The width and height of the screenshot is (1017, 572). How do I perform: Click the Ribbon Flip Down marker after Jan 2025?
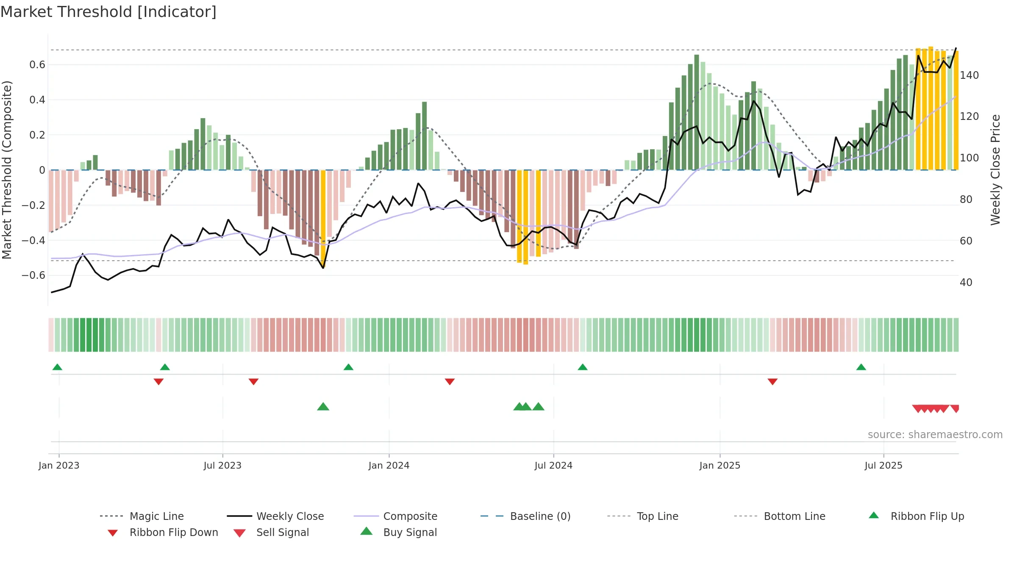pos(772,382)
